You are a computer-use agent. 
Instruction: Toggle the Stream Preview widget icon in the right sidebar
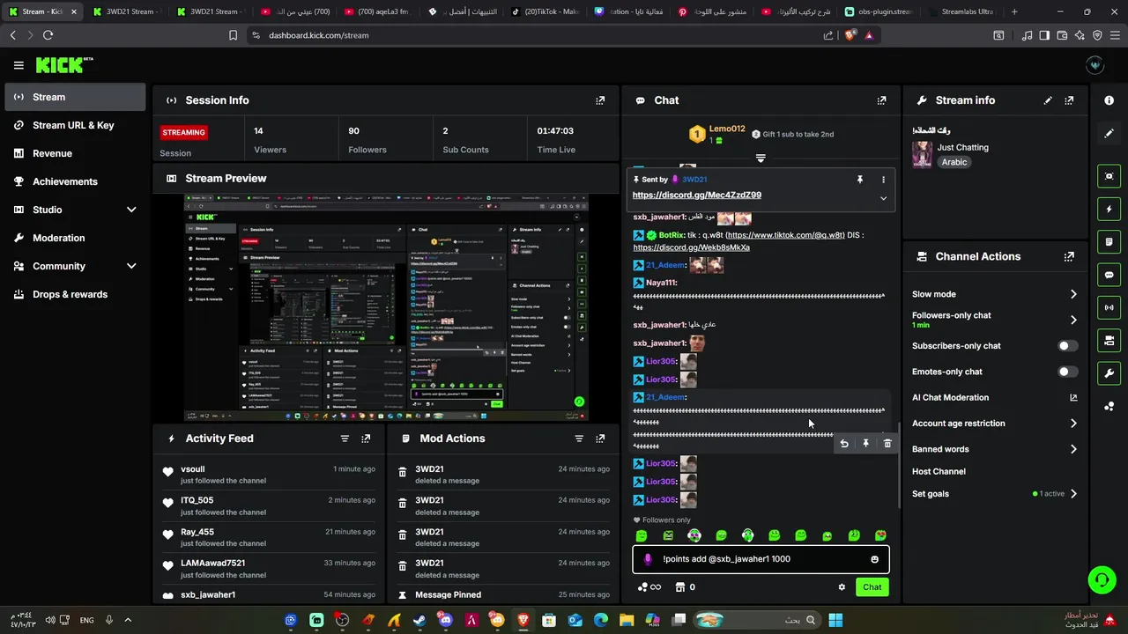tap(1109, 176)
